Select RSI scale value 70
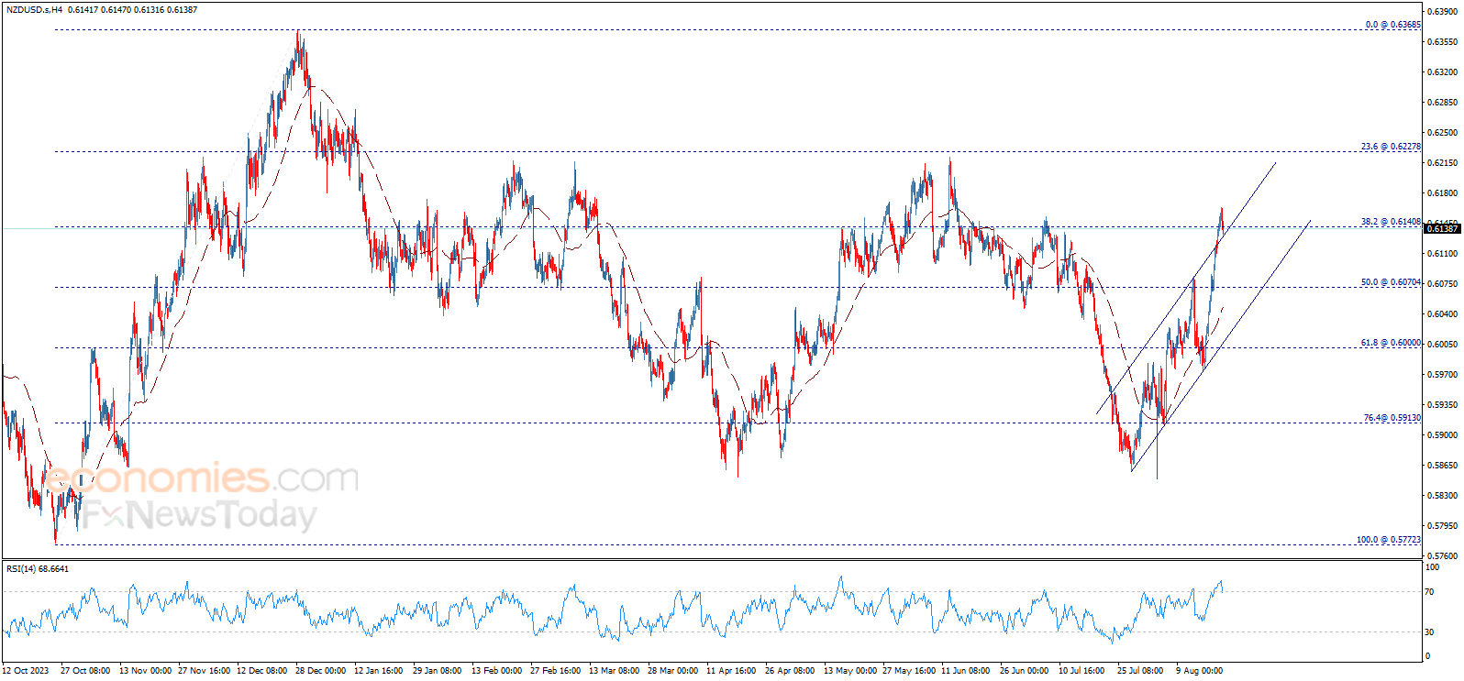Viewport: 1464px width, 681px height. coord(1429,592)
